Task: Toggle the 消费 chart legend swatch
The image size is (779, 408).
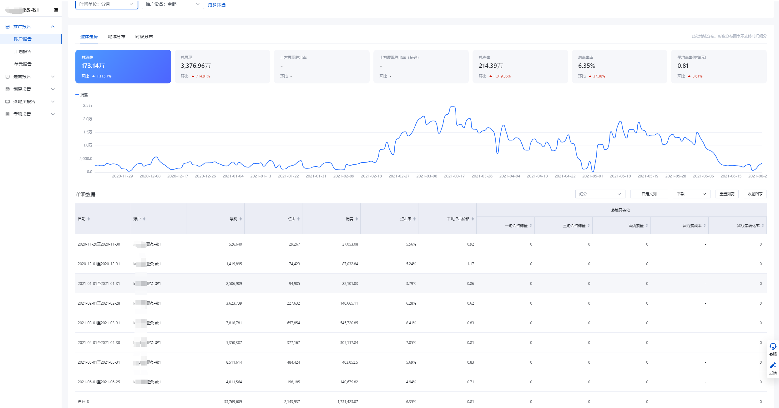Action: pos(77,95)
